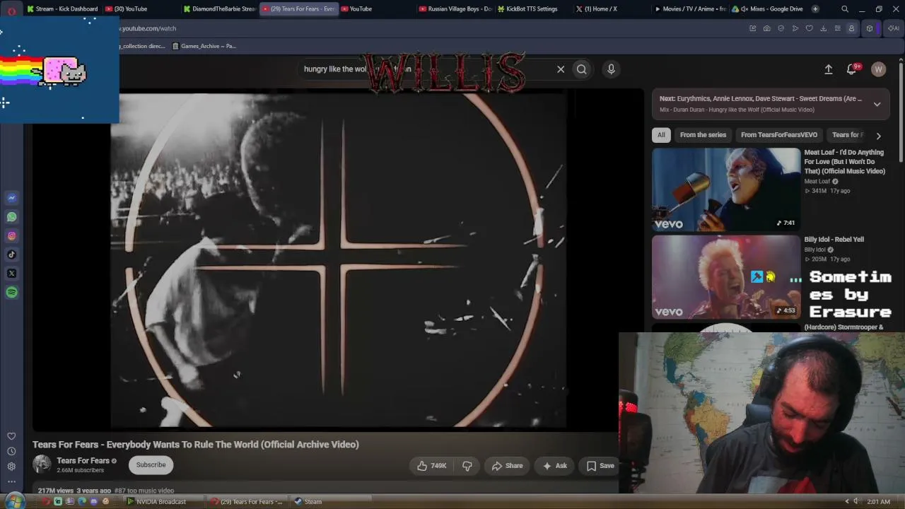Dislike the Tears For Fears video
This screenshot has width=905, height=509.
pyautogui.click(x=467, y=466)
